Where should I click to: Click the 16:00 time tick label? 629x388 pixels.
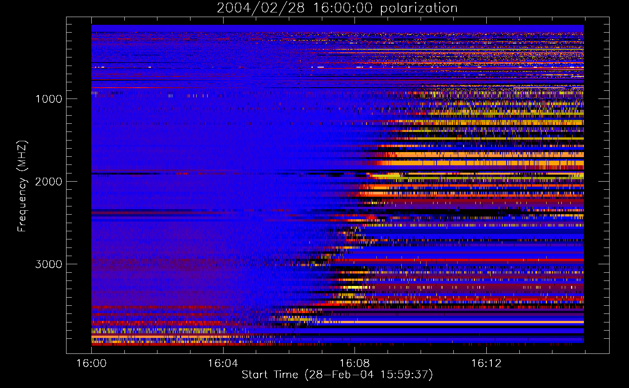click(x=91, y=364)
